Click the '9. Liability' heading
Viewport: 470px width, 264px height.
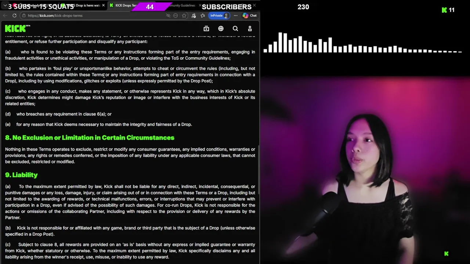click(x=21, y=175)
